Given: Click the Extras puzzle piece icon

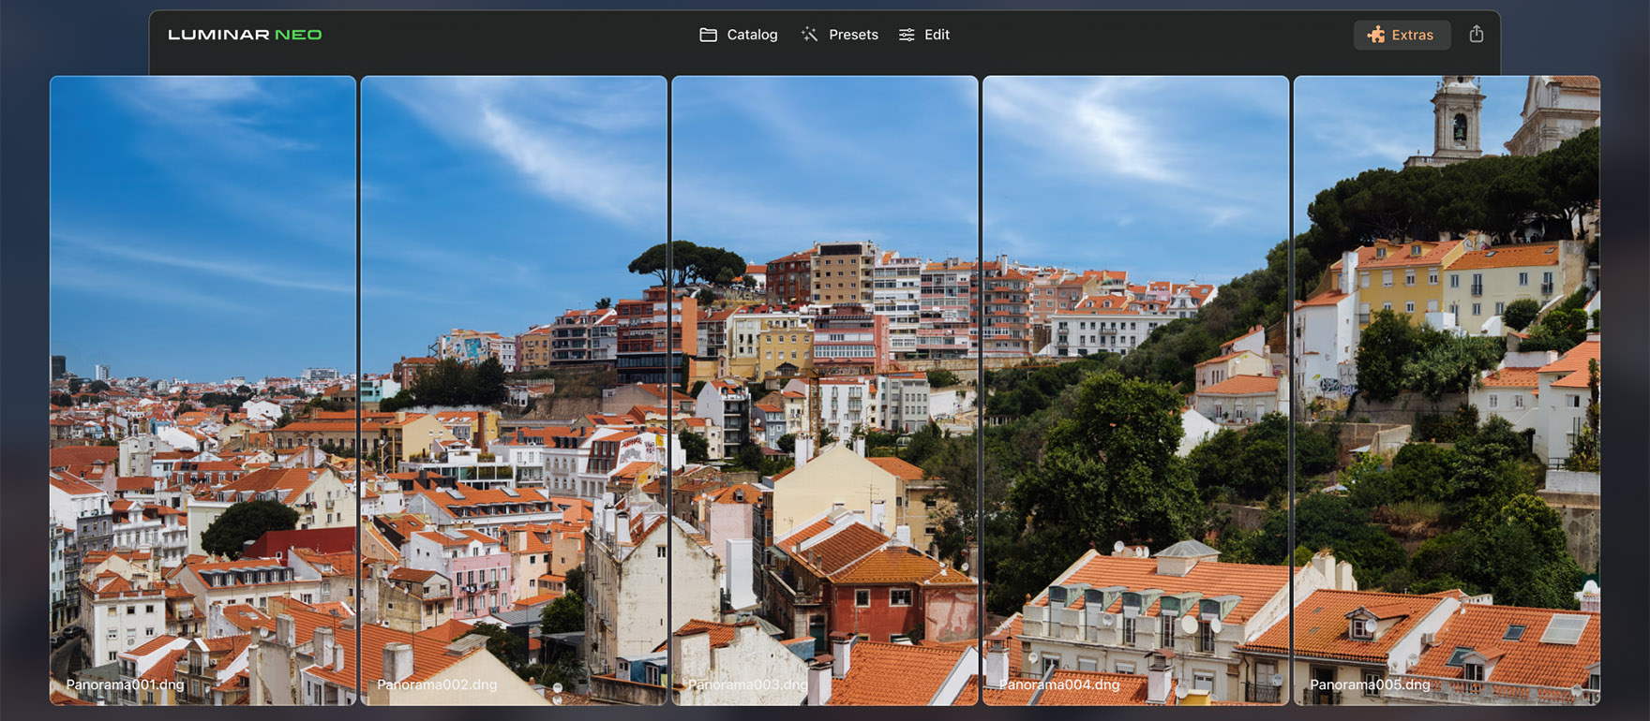Looking at the screenshot, I should [x=1375, y=35].
